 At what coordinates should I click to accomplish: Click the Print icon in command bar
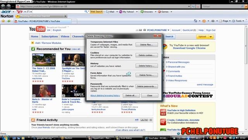[213, 21]
